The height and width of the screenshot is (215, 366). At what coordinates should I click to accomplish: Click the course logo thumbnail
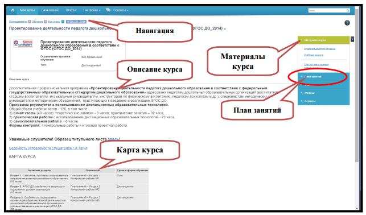click(x=23, y=44)
